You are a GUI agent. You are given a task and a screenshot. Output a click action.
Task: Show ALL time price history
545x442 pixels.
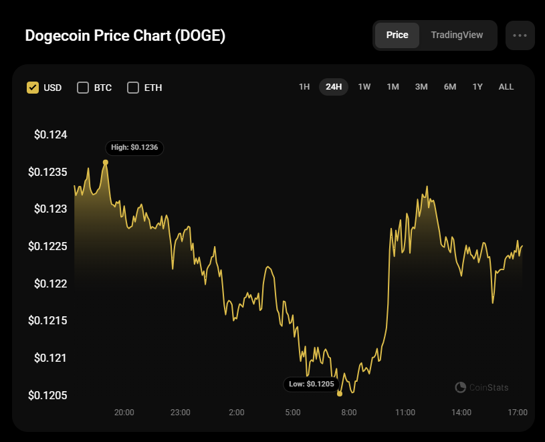pos(506,87)
